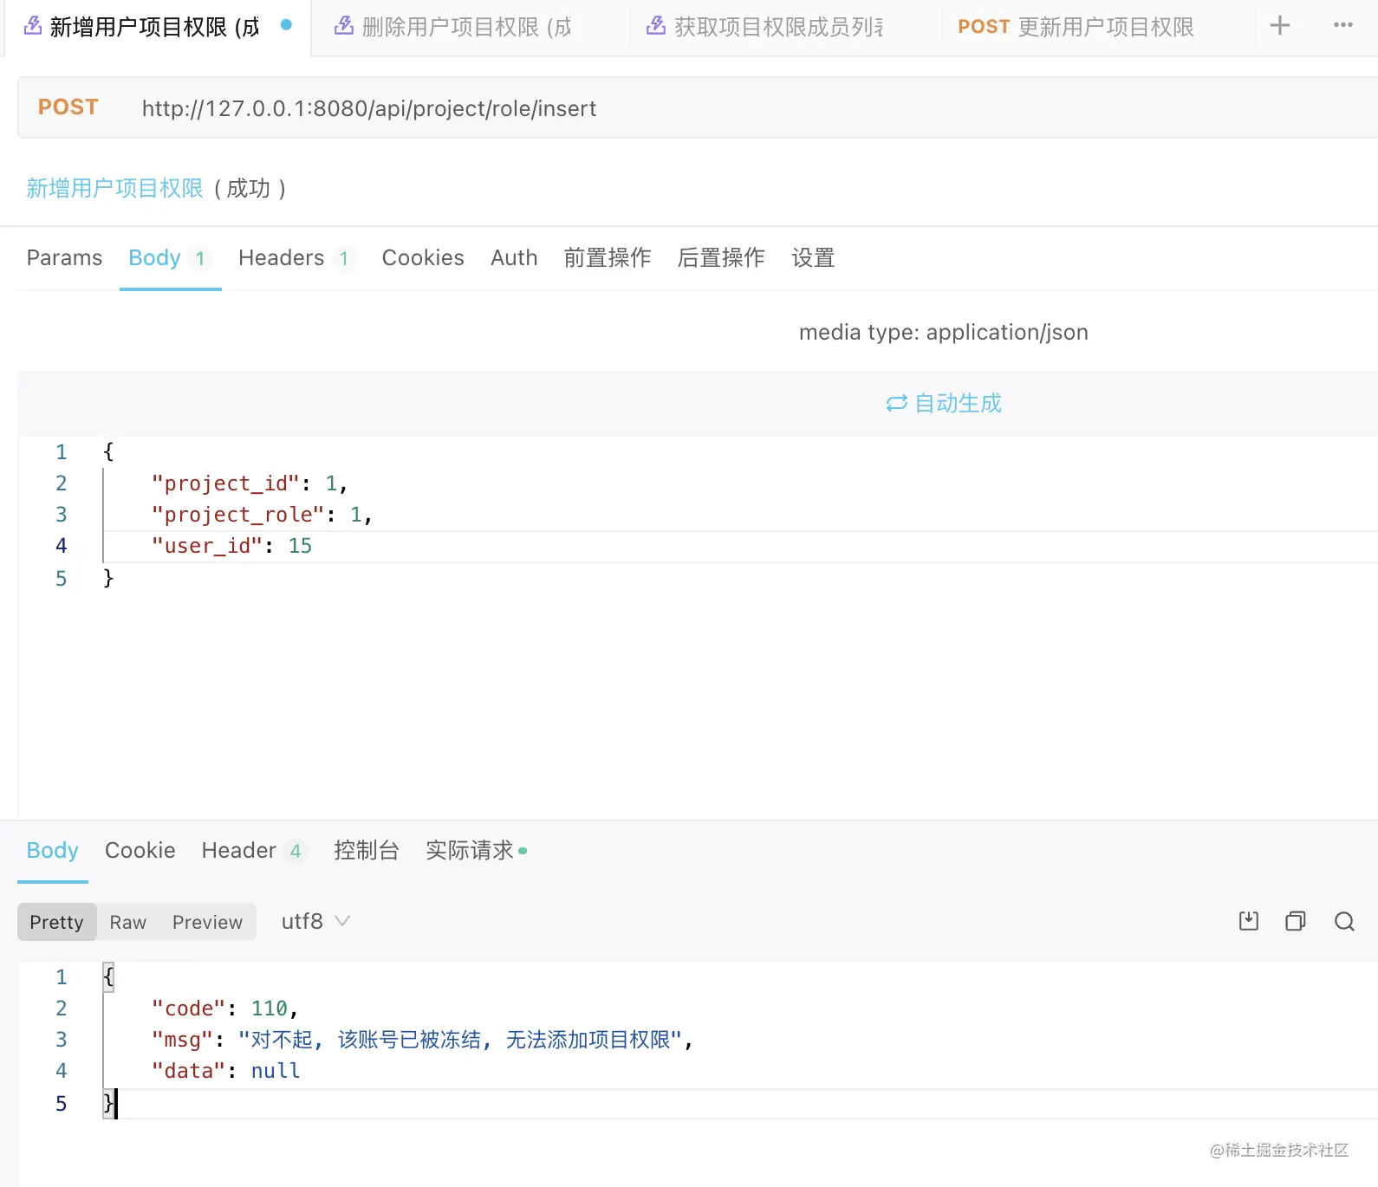Viewport: 1378px width, 1187px height.
Task: Click test case icon on 删除用户项目权限 tab
Action: coord(344,26)
